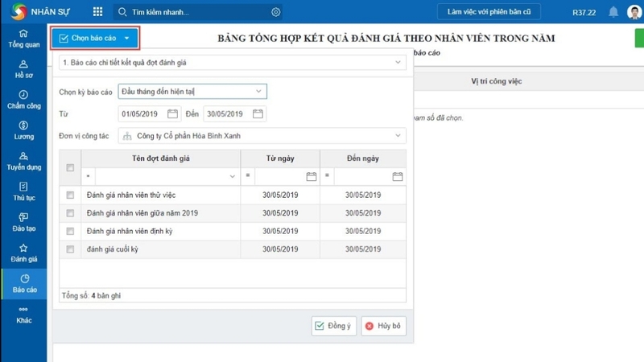Click Từ ngày cell of thử việc row
Viewport: 644px width, 362px height.
point(280,195)
